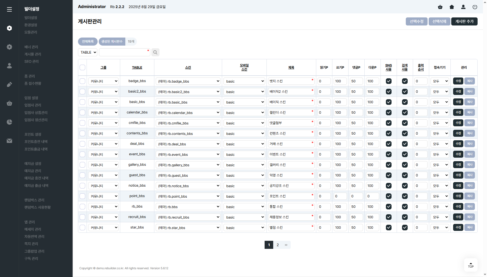Uncheck SNS usage for gallery_bbs row

[389, 165]
